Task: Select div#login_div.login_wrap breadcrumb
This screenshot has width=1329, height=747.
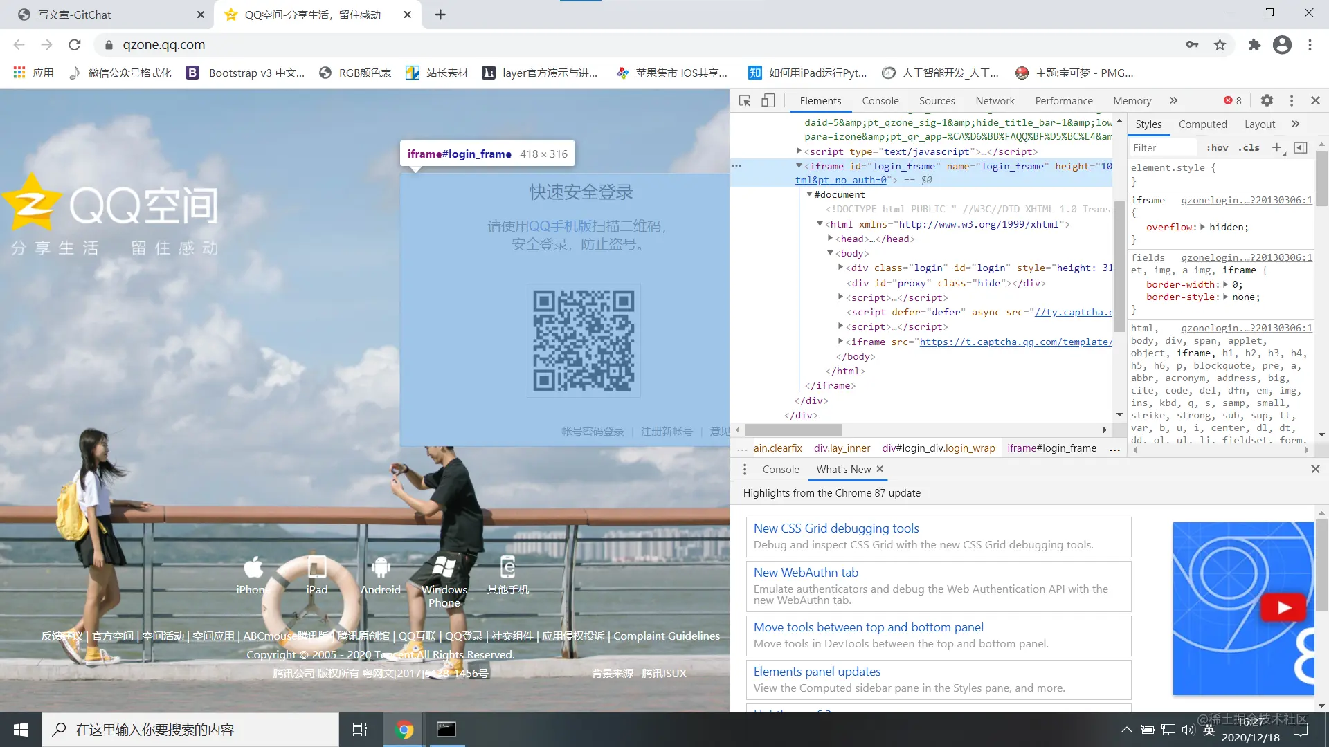Action: [x=939, y=448]
